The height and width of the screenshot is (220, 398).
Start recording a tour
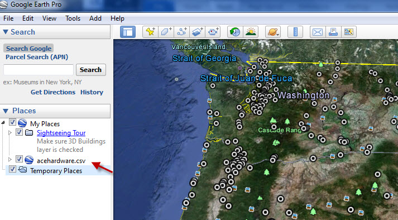(x=213, y=32)
